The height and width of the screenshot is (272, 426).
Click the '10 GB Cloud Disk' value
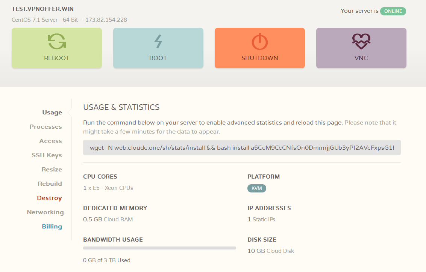tap(271, 251)
